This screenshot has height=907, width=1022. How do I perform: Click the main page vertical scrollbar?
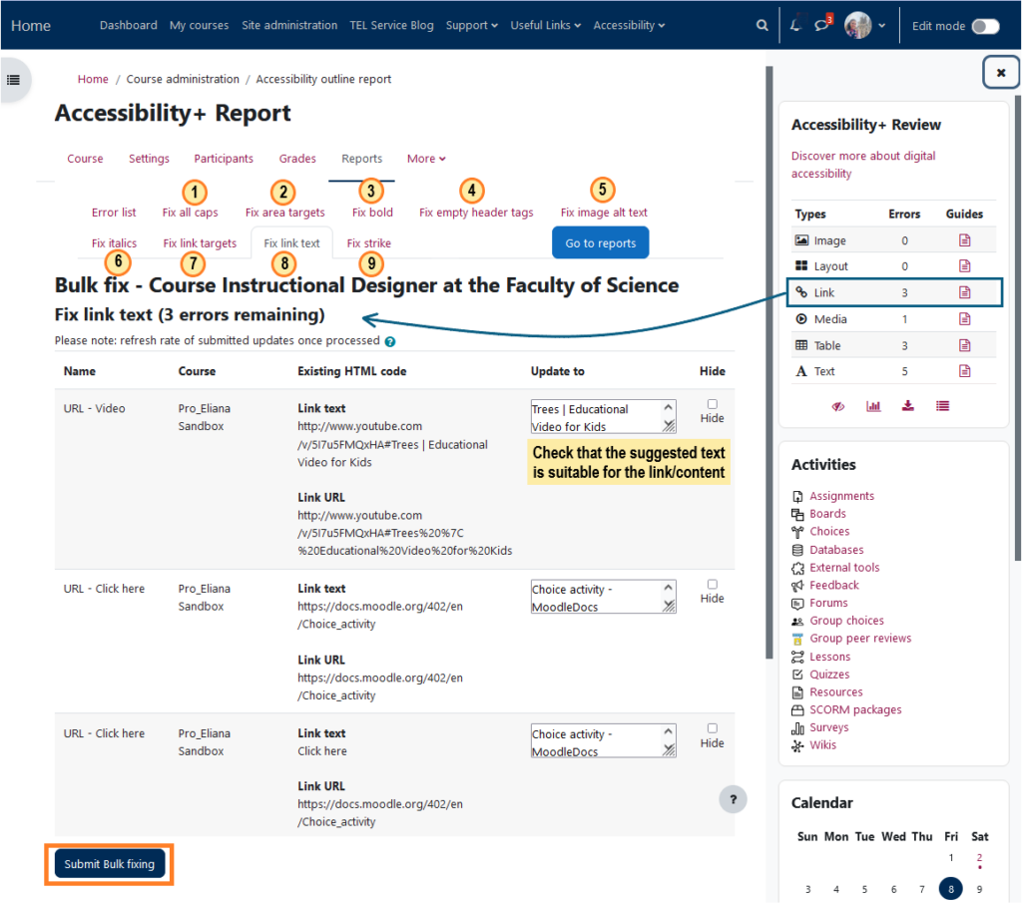pyautogui.click(x=767, y=359)
